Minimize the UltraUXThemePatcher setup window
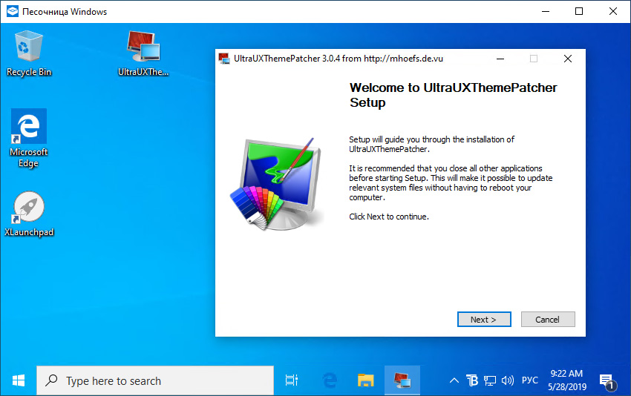Image resolution: width=631 pixels, height=396 pixels. coord(500,59)
